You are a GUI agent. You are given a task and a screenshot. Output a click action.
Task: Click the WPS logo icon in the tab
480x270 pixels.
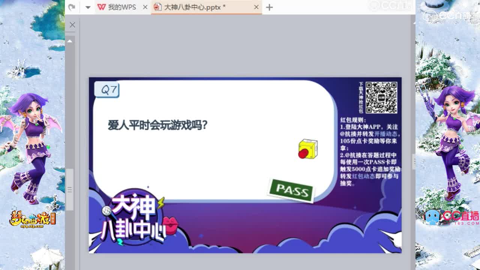101,7
